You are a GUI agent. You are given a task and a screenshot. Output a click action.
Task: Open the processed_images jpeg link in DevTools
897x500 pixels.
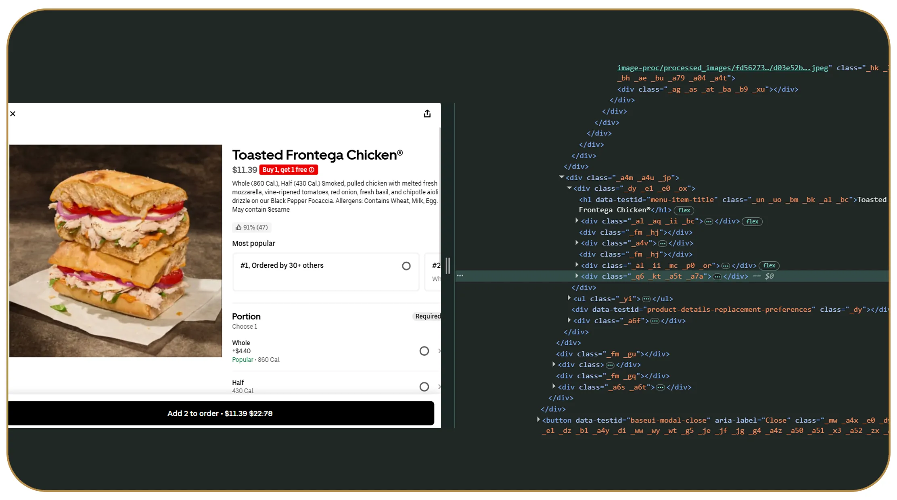tap(722, 68)
